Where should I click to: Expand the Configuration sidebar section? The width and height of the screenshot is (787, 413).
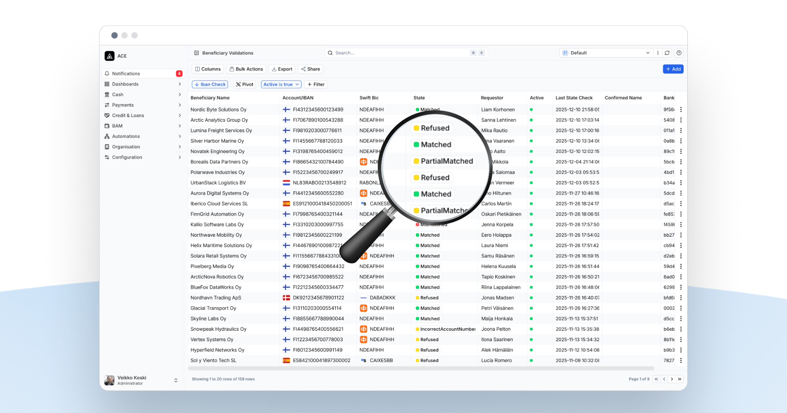coord(180,157)
